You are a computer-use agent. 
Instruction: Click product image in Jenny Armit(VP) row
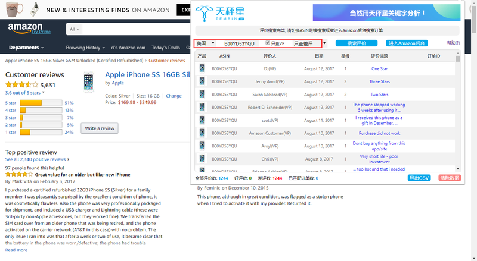click(202, 81)
